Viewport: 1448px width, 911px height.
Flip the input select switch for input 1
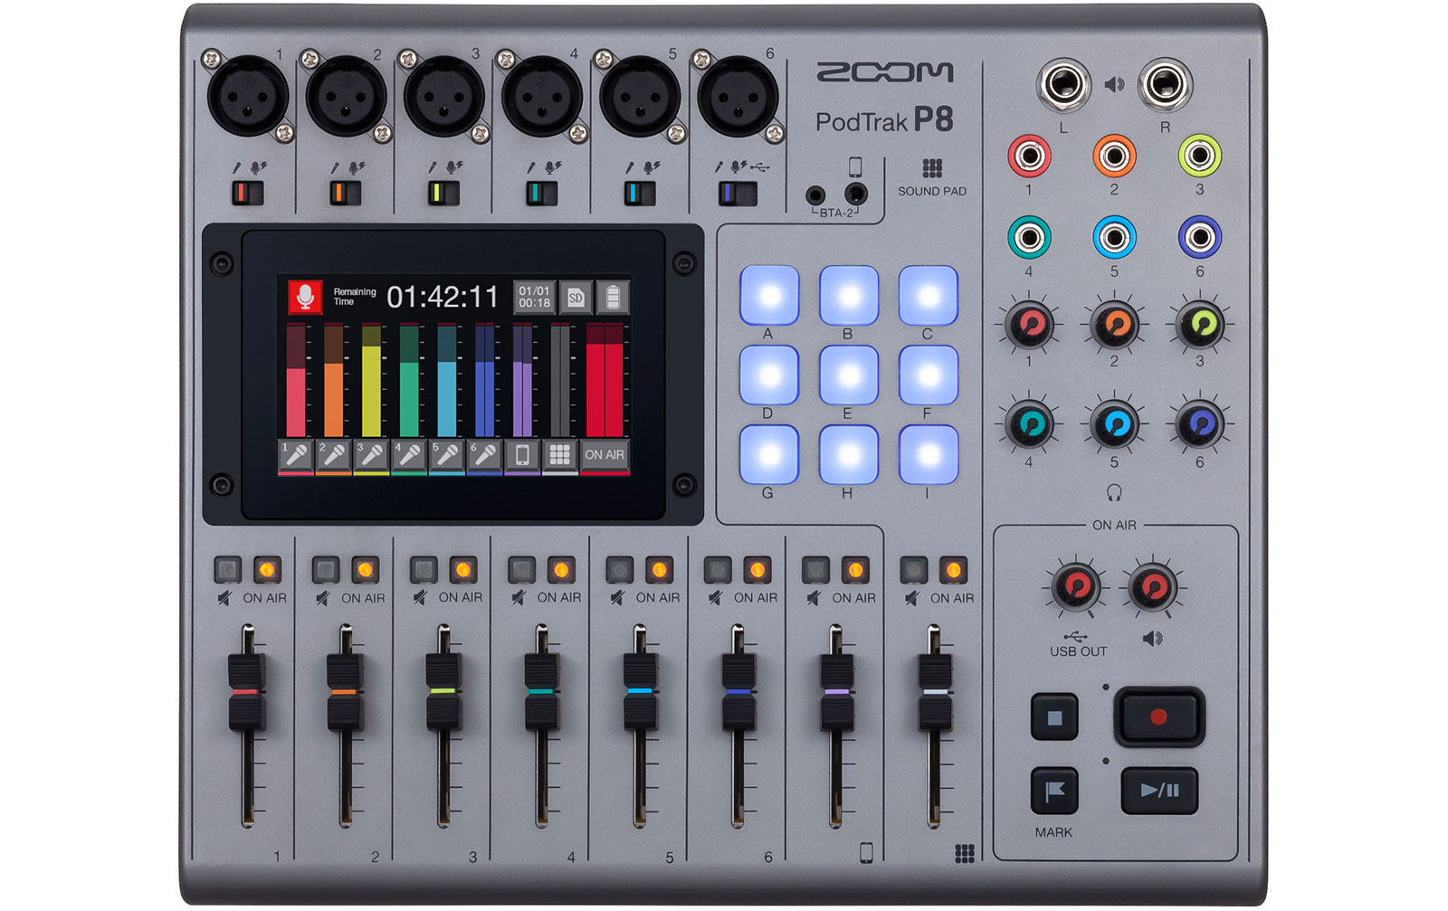pos(248,193)
